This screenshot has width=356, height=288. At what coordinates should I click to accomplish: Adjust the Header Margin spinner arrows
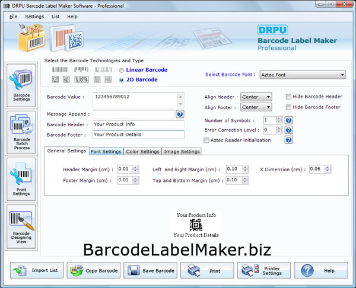point(135,169)
